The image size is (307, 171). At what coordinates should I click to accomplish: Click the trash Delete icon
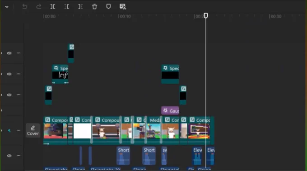[94, 7]
